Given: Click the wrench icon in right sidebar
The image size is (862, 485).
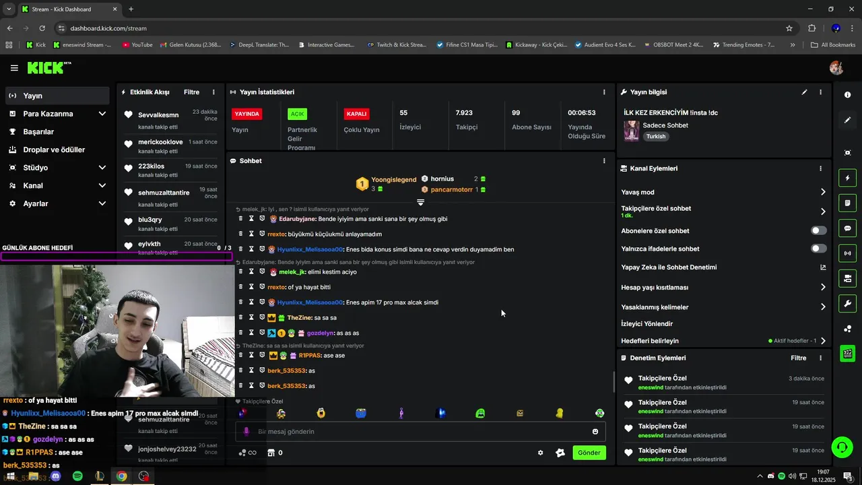Looking at the screenshot, I should pyautogui.click(x=848, y=303).
